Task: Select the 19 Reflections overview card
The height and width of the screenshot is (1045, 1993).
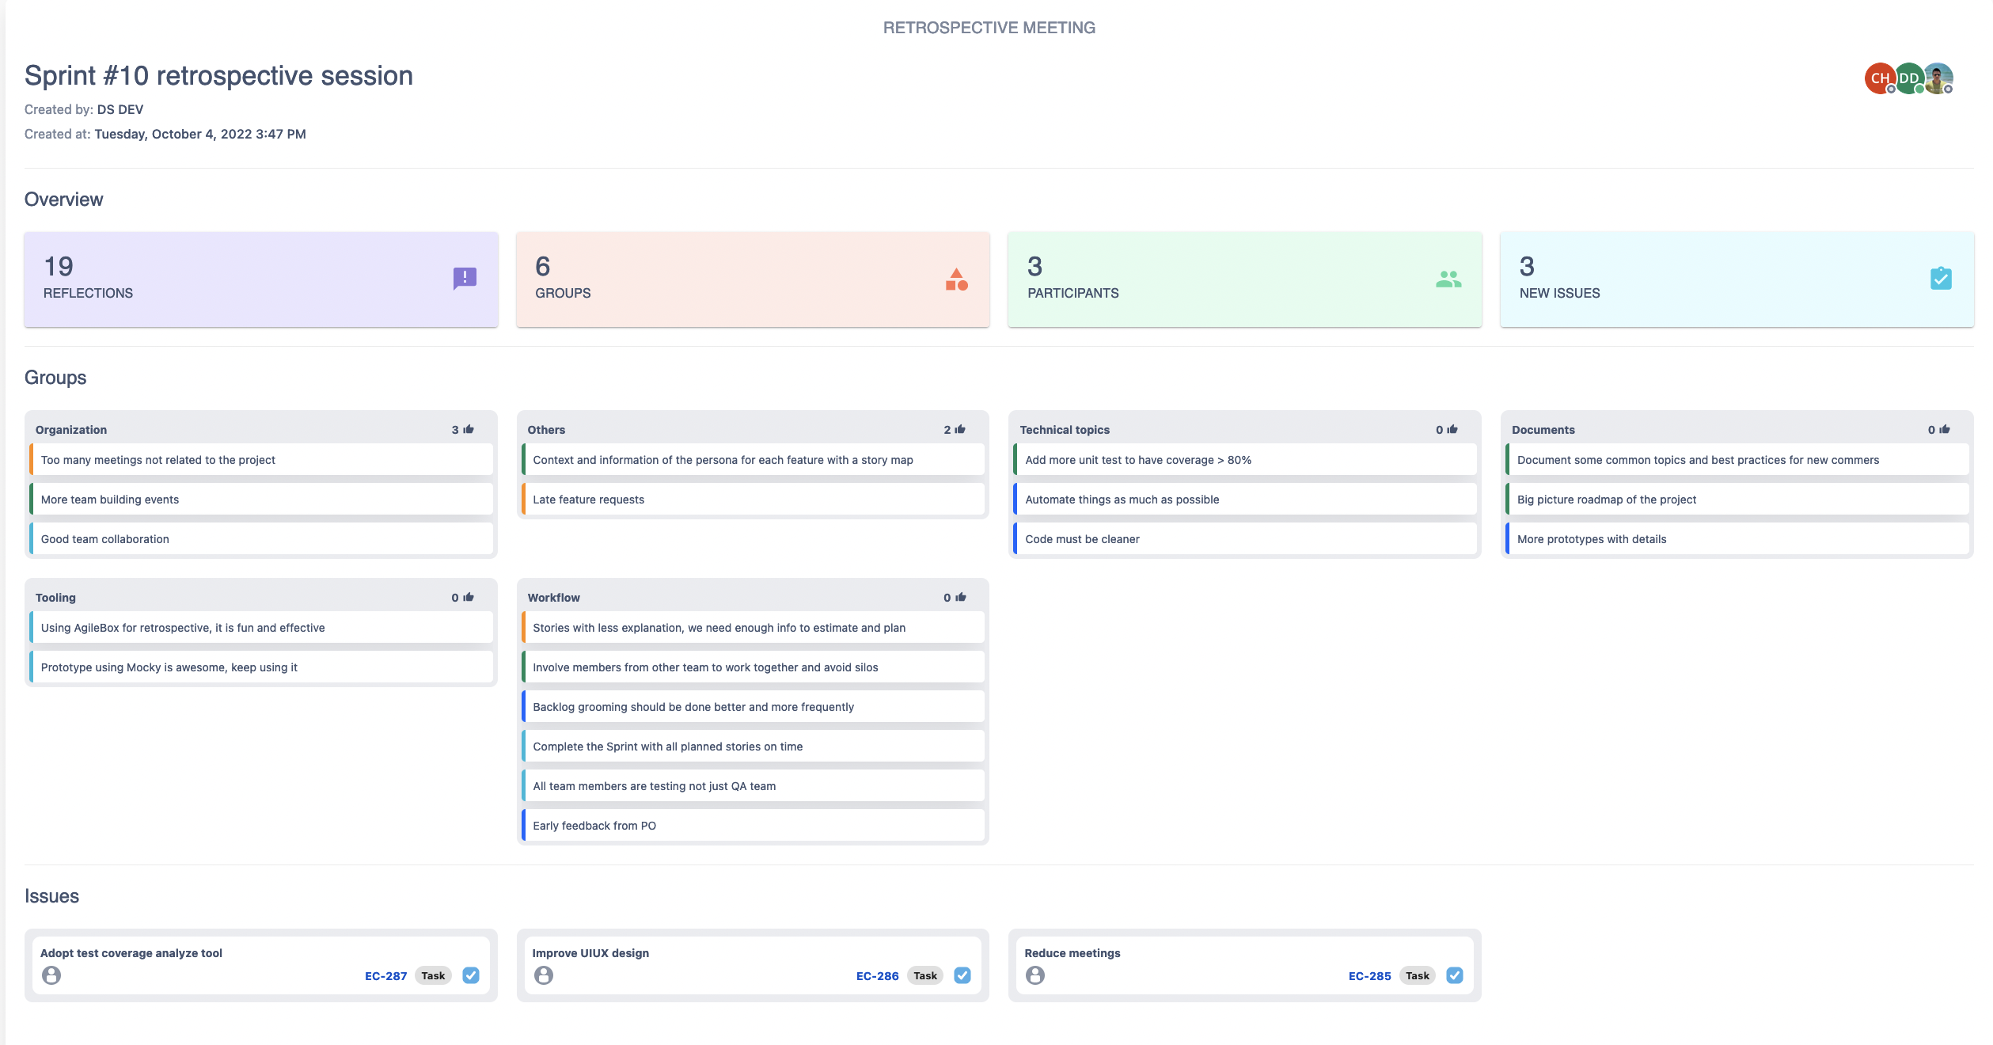Action: 261,279
